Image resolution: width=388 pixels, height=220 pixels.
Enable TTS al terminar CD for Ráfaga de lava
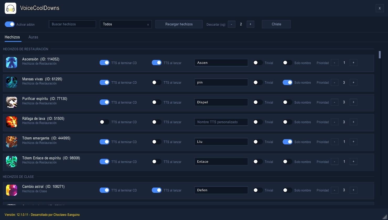tap(104, 122)
